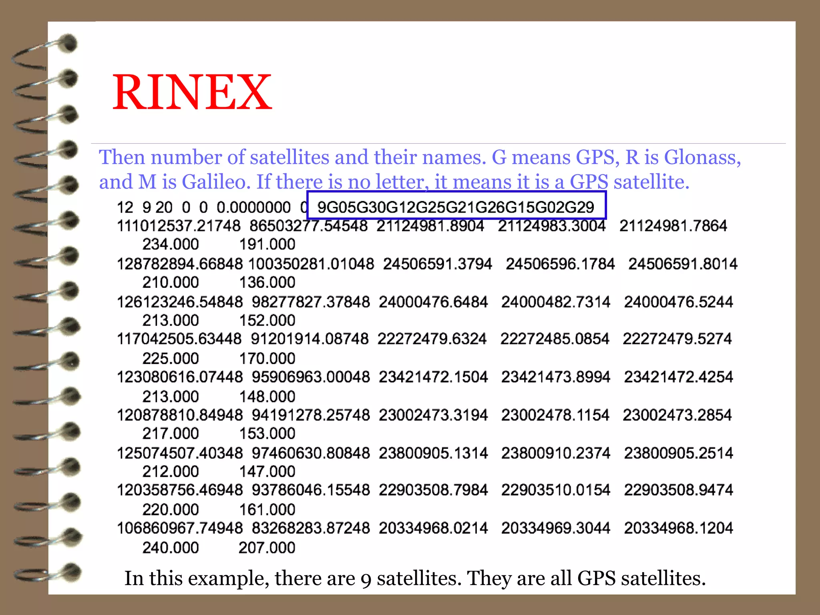Click the value 126123246.54848
This screenshot has width=820, height=615.
(x=180, y=302)
